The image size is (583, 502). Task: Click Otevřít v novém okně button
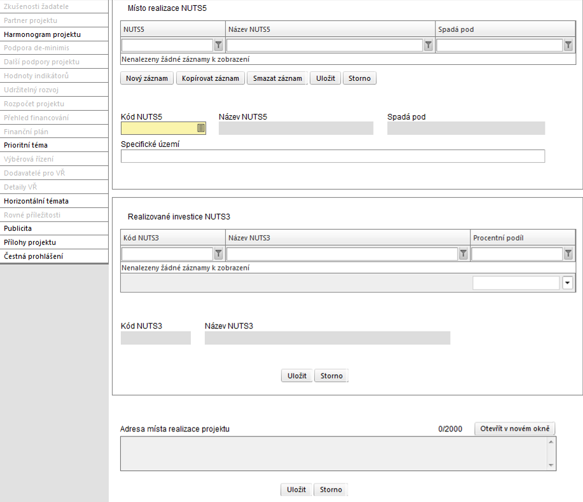coord(515,428)
